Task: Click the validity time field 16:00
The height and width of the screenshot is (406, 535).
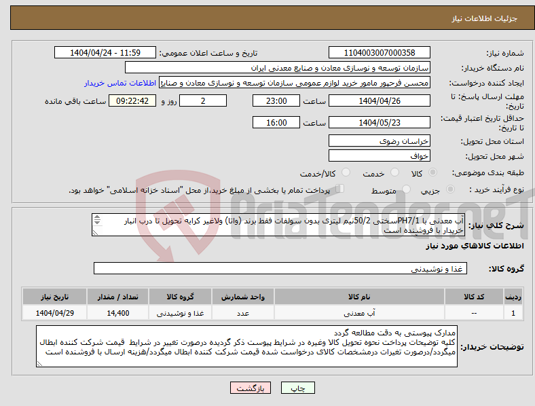Action: pyautogui.click(x=276, y=122)
